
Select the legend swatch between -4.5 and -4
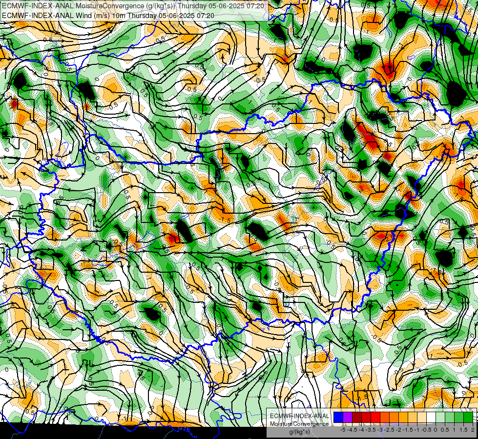point(357,418)
